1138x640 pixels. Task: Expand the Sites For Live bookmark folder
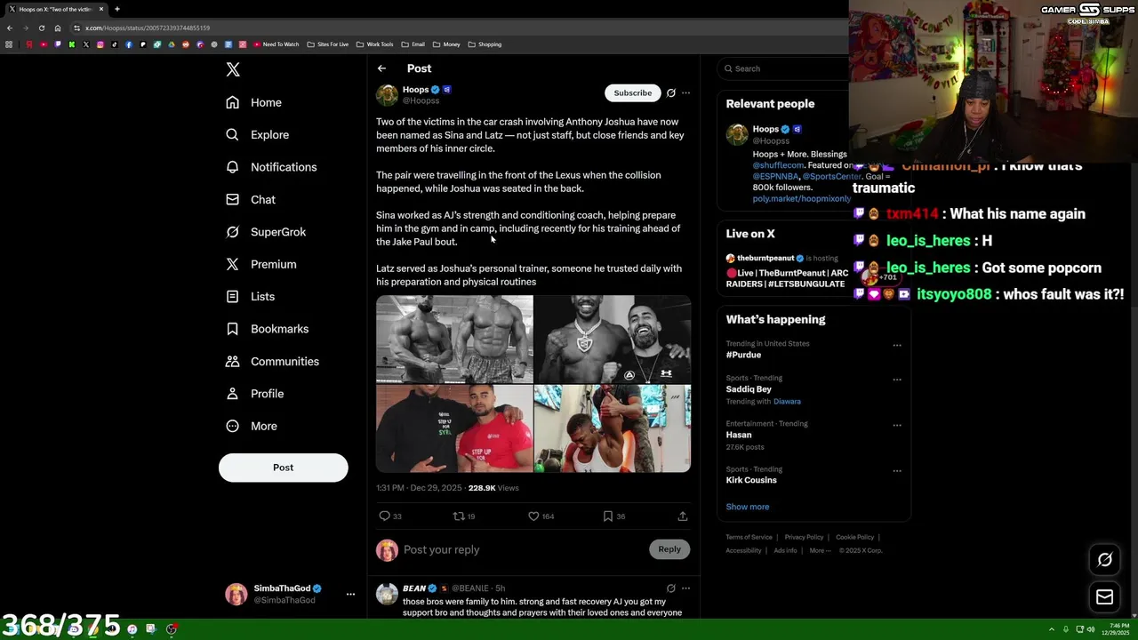click(327, 44)
